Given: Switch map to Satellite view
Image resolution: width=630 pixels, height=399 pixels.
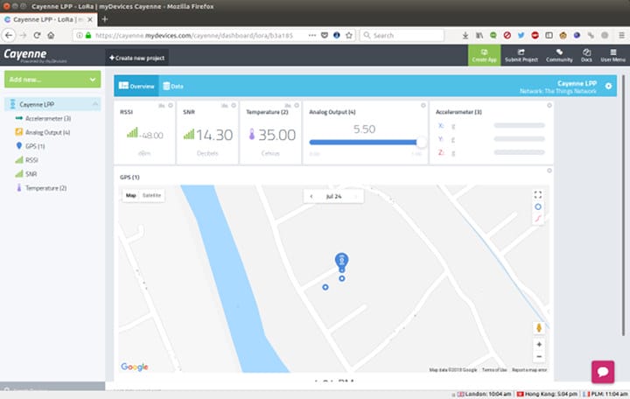Looking at the screenshot, I should [152, 195].
